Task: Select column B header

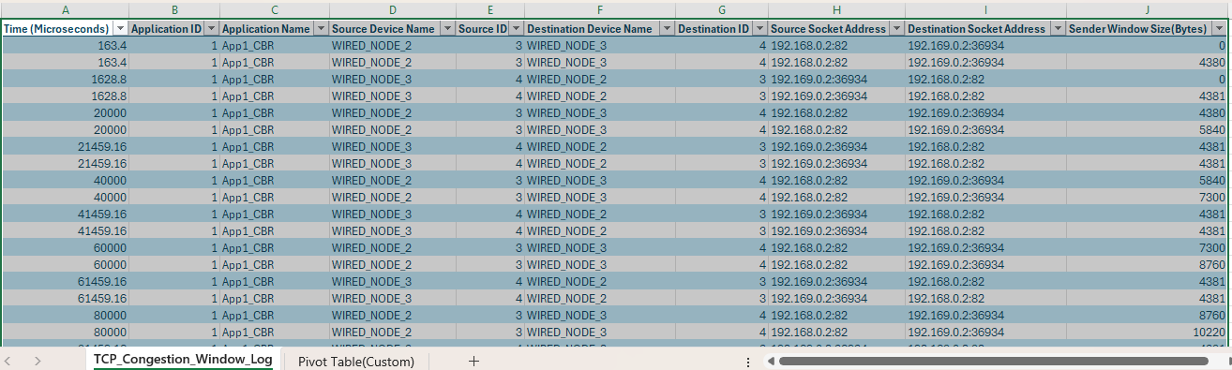Action: point(174,9)
